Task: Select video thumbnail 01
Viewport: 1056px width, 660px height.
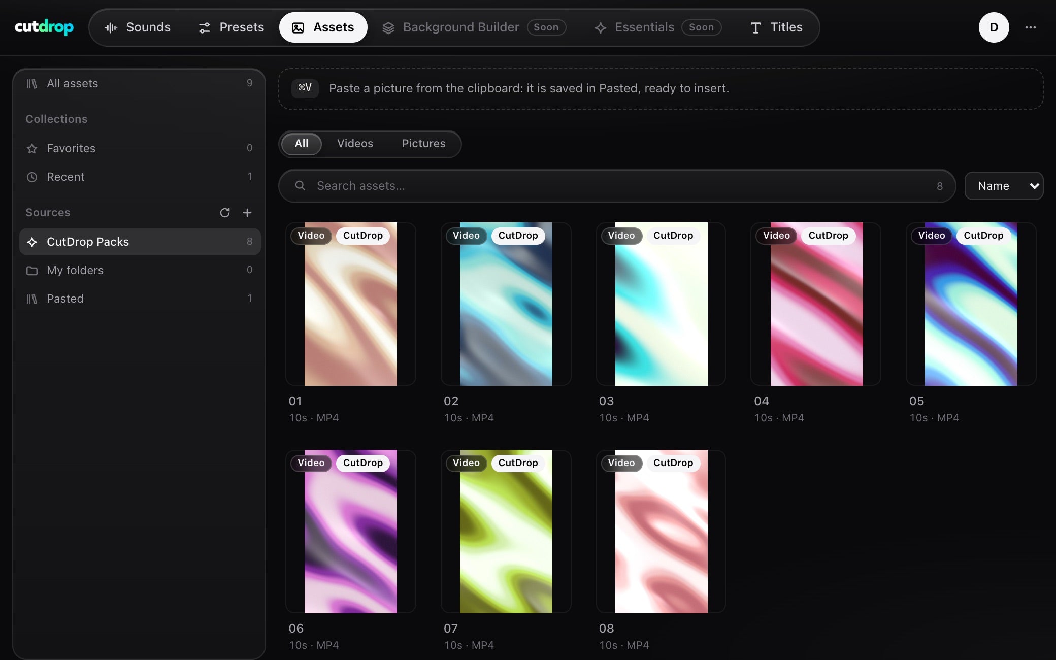Action: point(351,304)
